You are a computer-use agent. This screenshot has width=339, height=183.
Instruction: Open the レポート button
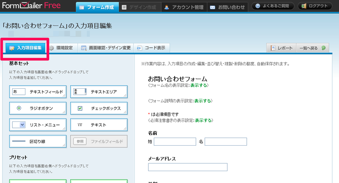tap(282, 48)
